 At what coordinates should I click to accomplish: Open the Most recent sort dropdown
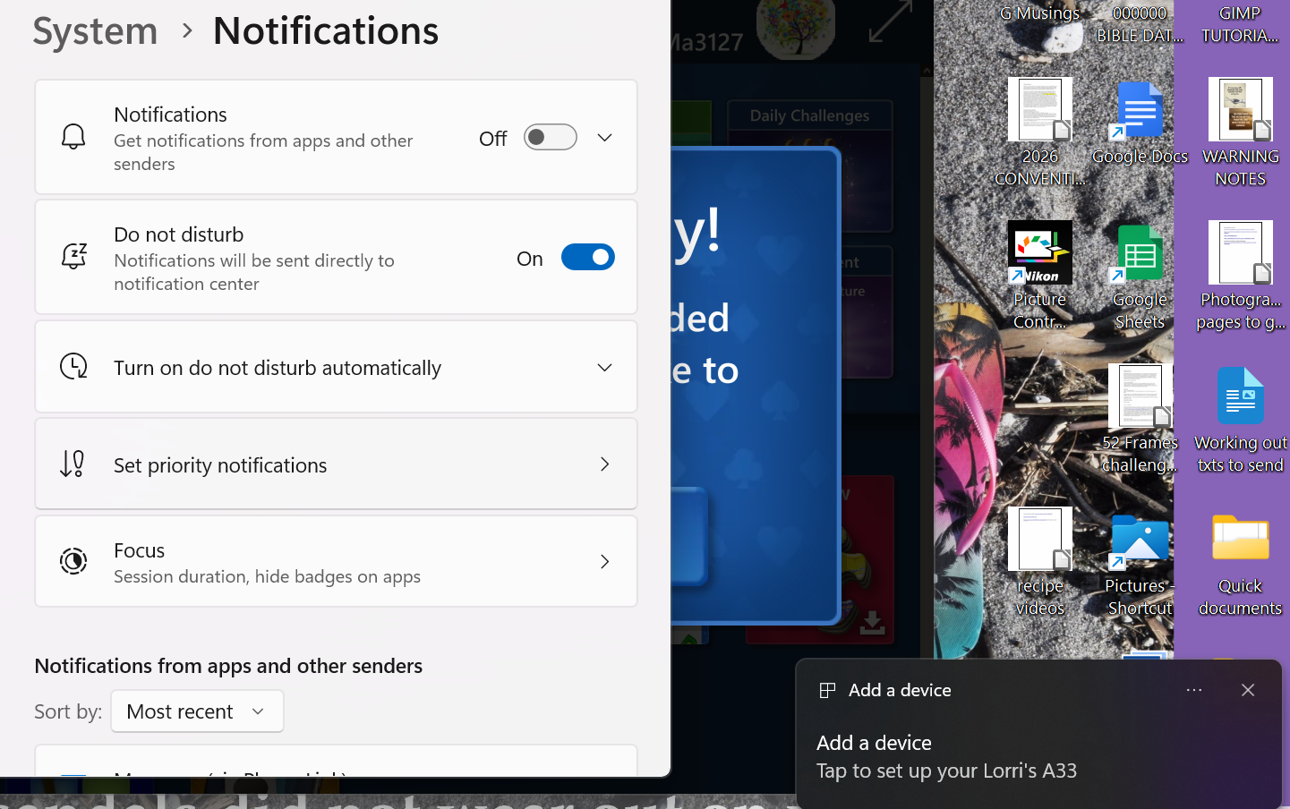(197, 711)
